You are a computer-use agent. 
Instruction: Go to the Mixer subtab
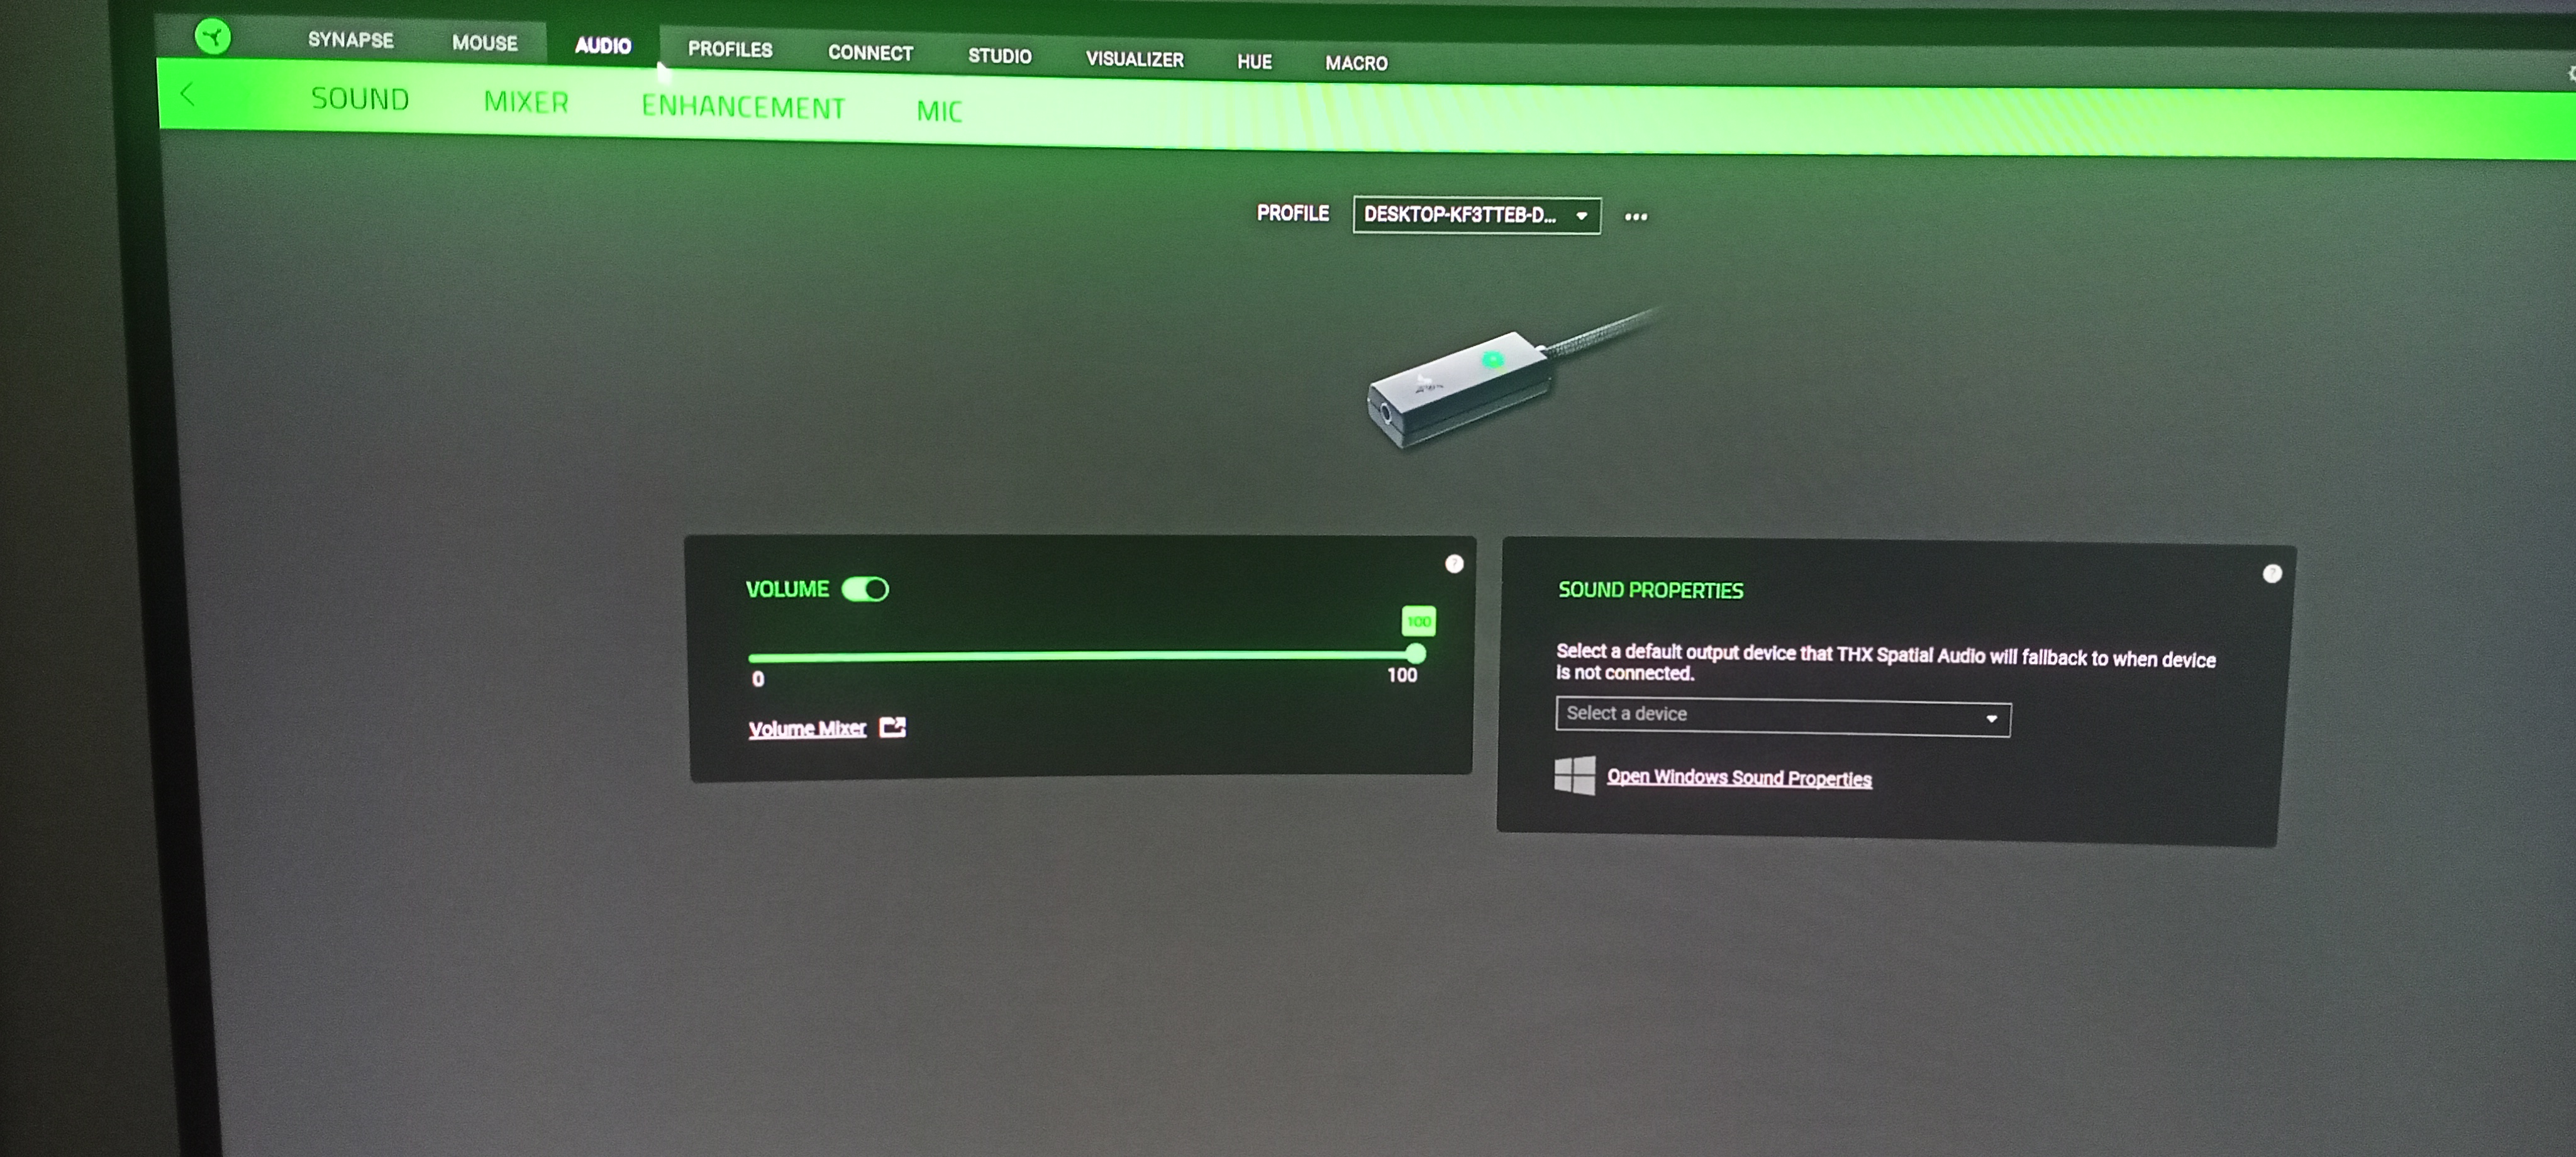point(526,102)
